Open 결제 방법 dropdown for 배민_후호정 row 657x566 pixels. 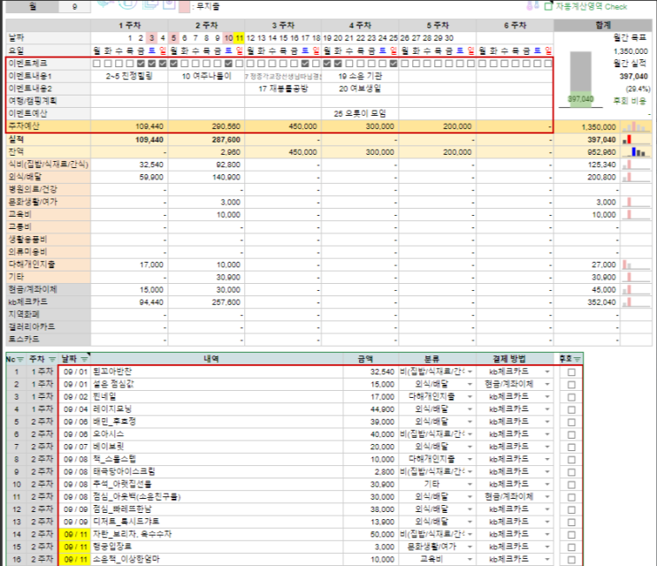[x=547, y=422]
